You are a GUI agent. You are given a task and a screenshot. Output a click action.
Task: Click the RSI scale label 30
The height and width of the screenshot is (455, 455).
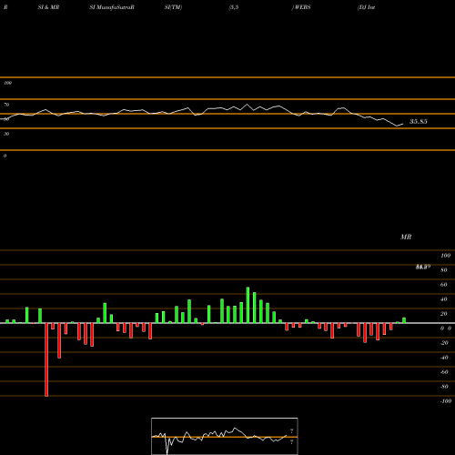coord(6,134)
